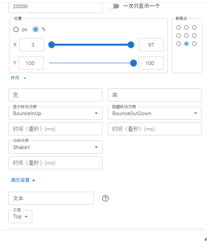Click the 文本 text input field

coord(51,198)
